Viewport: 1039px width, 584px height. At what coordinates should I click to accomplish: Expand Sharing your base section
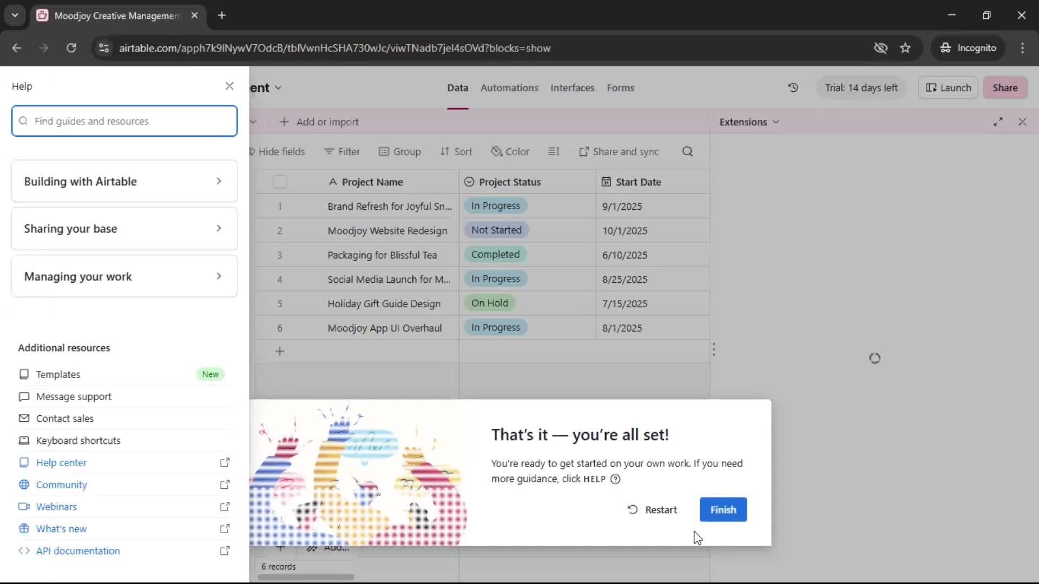(x=124, y=229)
